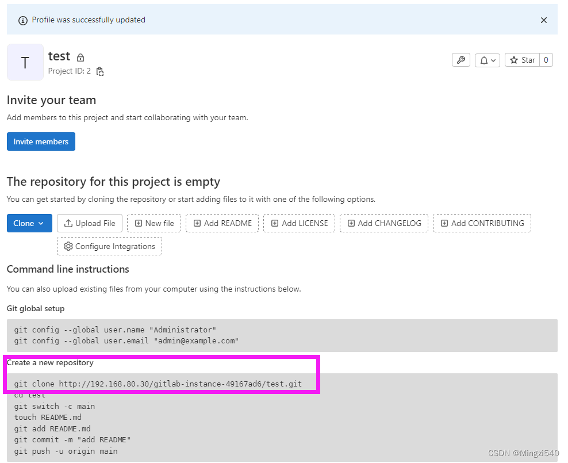
Task: Dismiss the profile updated notification
Action: click(x=543, y=20)
